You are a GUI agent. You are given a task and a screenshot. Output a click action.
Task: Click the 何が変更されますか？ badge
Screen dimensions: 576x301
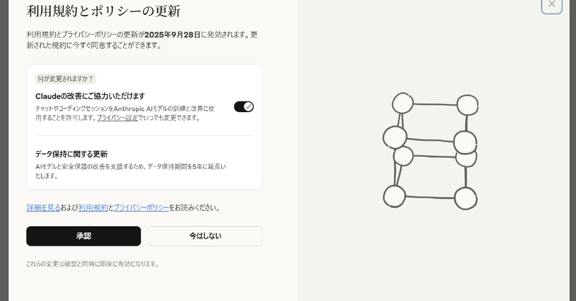point(65,79)
